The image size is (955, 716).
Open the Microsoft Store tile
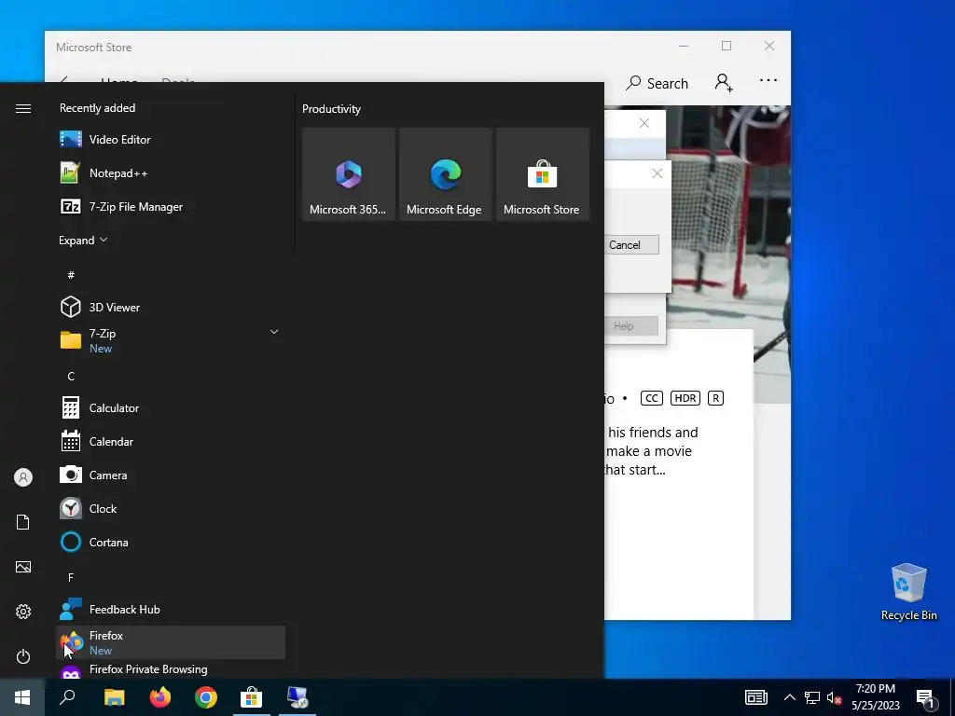[543, 174]
